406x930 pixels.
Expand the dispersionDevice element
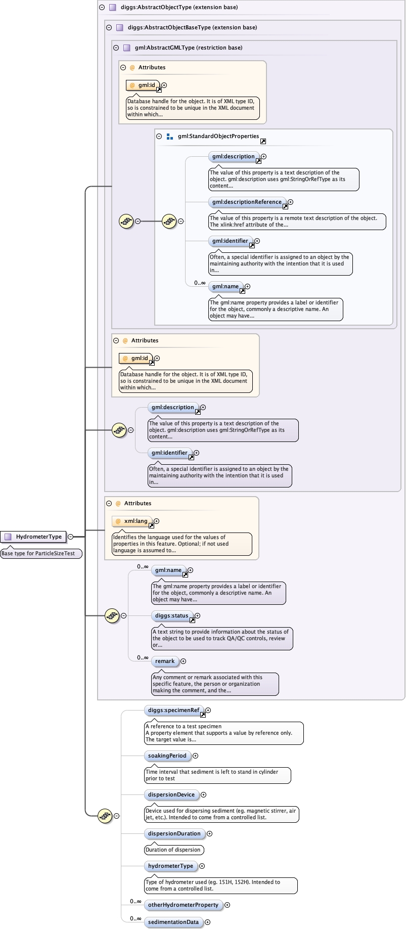(203, 795)
